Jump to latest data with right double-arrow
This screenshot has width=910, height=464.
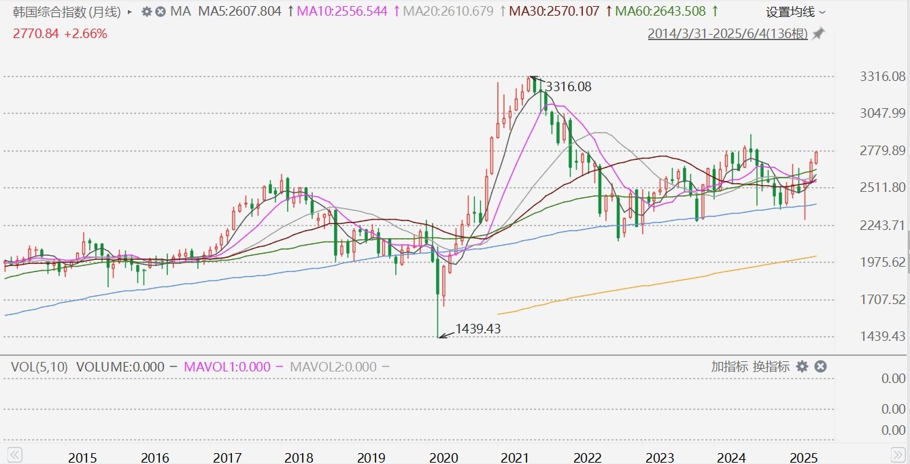pyautogui.click(x=898, y=454)
